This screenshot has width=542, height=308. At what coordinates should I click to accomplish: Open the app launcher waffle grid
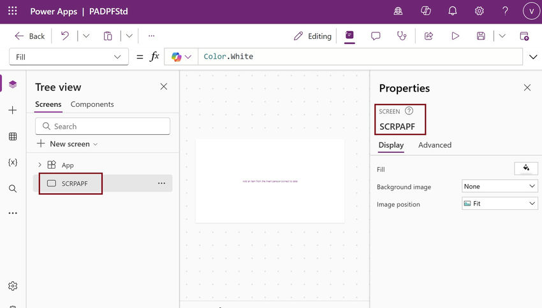tap(13, 11)
